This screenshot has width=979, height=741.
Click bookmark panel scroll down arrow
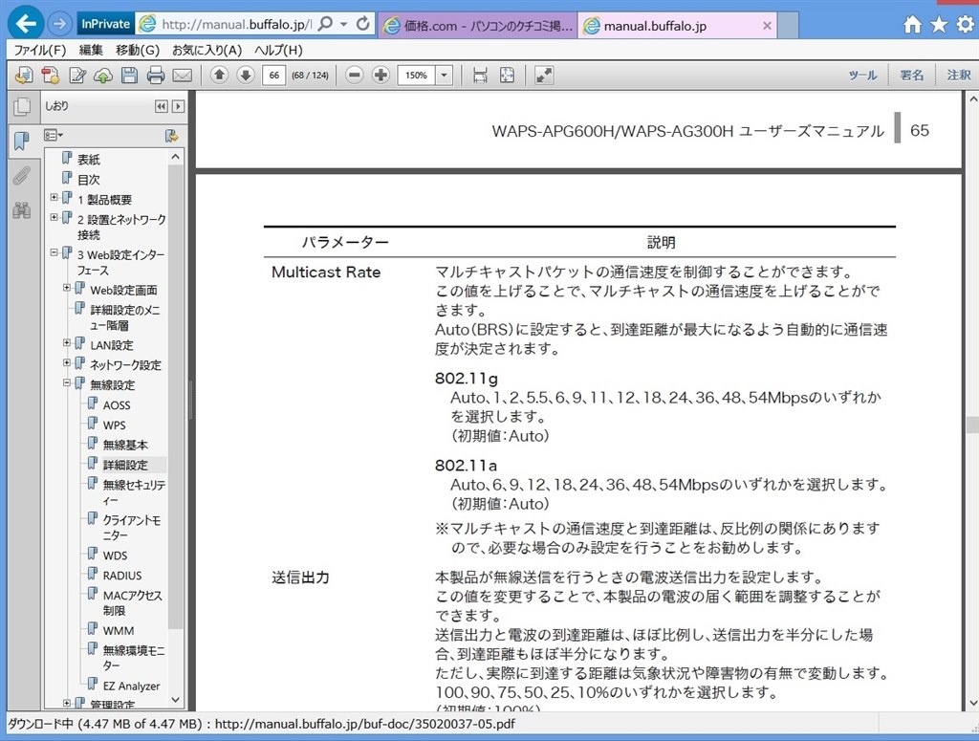click(x=176, y=699)
